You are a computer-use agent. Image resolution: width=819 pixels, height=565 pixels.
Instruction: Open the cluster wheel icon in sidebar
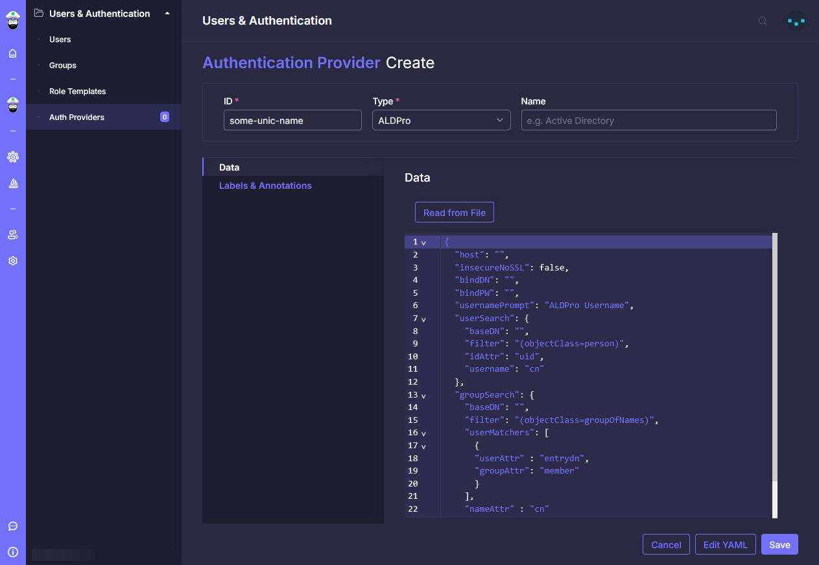pyautogui.click(x=13, y=156)
